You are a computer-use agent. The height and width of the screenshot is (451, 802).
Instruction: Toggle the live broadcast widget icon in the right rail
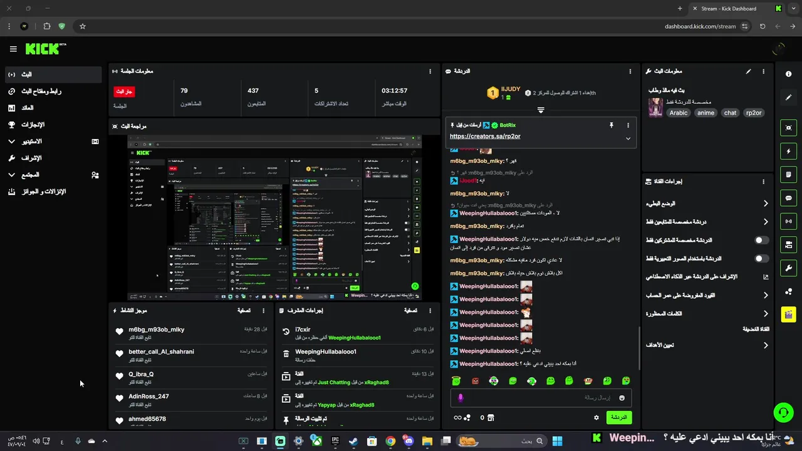(788, 221)
